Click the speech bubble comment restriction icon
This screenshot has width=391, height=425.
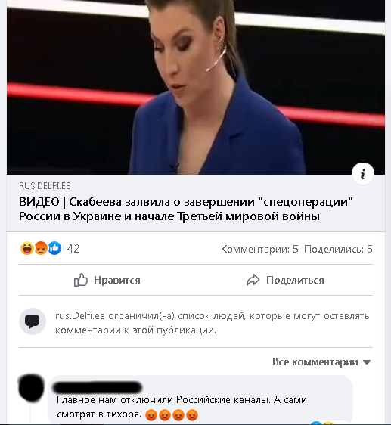click(33, 321)
